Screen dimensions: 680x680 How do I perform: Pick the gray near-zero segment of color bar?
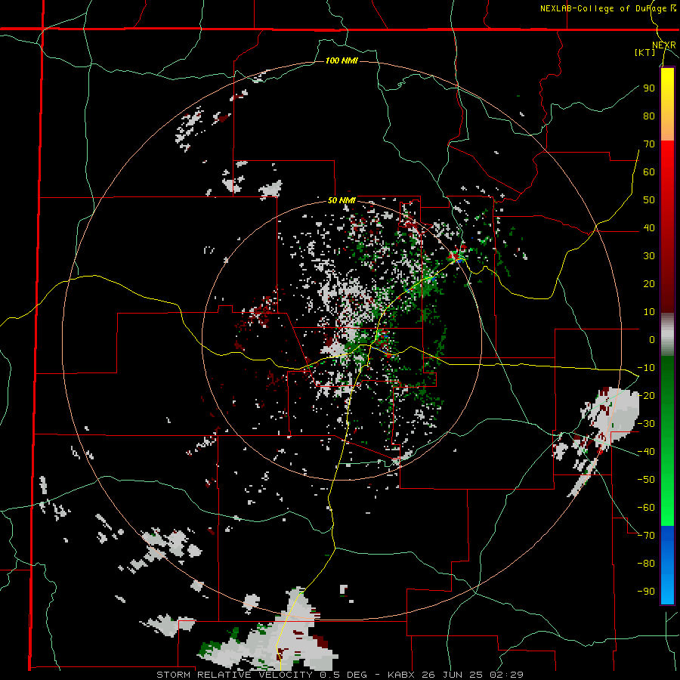click(x=667, y=336)
